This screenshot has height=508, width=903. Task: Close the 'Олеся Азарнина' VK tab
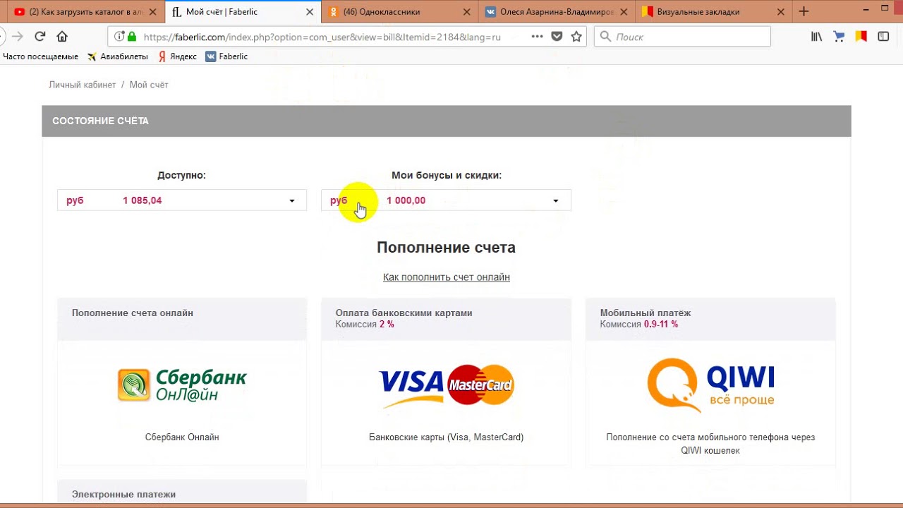point(624,12)
